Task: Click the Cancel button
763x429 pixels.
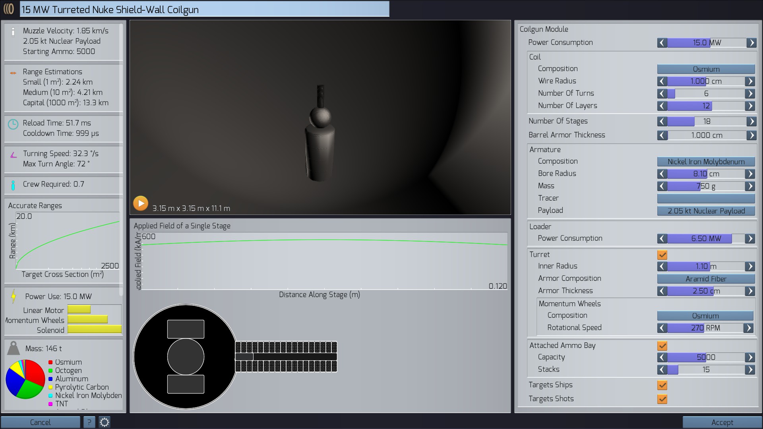Action: click(x=40, y=422)
